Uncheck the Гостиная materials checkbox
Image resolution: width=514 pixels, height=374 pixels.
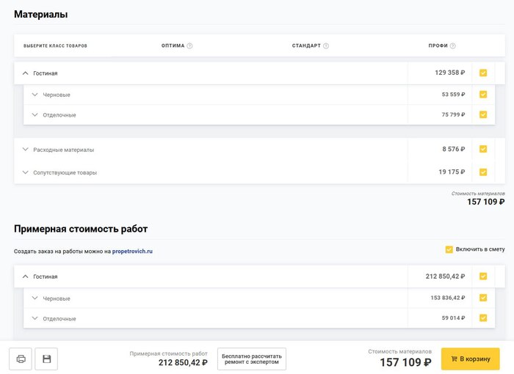click(483, 73)
